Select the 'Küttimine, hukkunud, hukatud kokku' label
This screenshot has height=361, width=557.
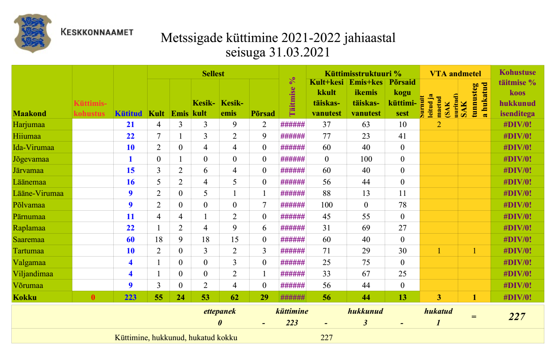(176, 338)
